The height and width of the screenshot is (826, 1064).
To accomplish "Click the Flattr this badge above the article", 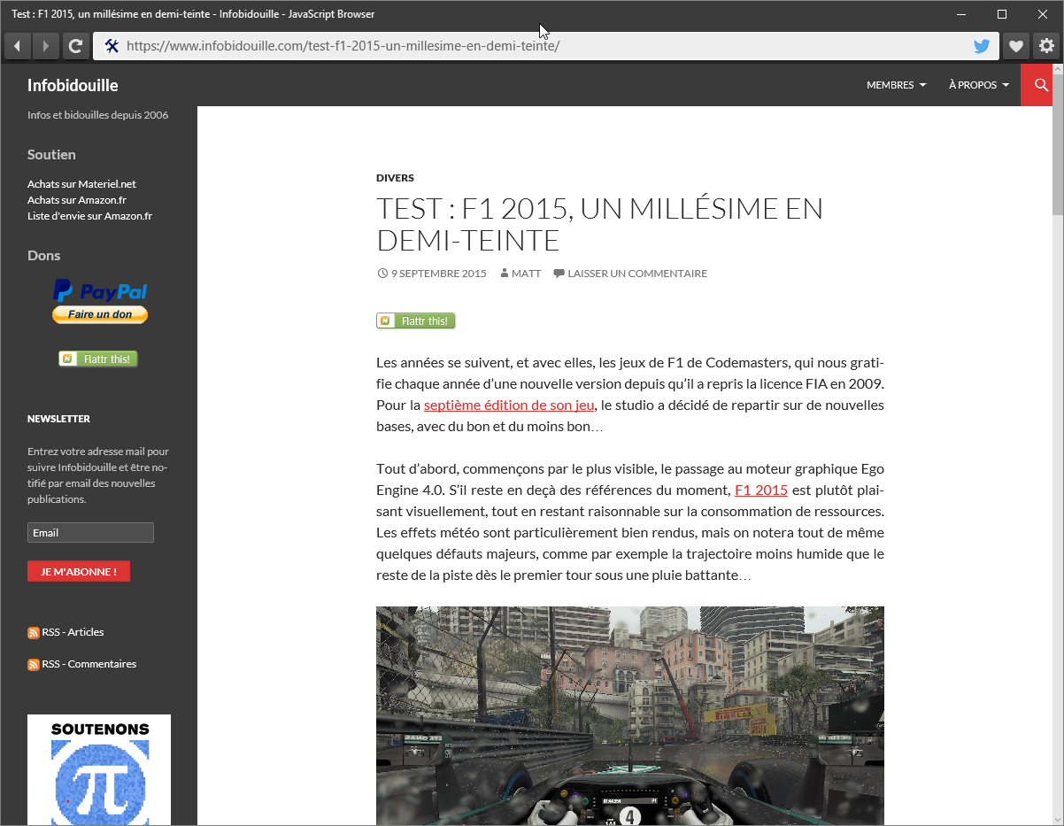I will point(416,320).
